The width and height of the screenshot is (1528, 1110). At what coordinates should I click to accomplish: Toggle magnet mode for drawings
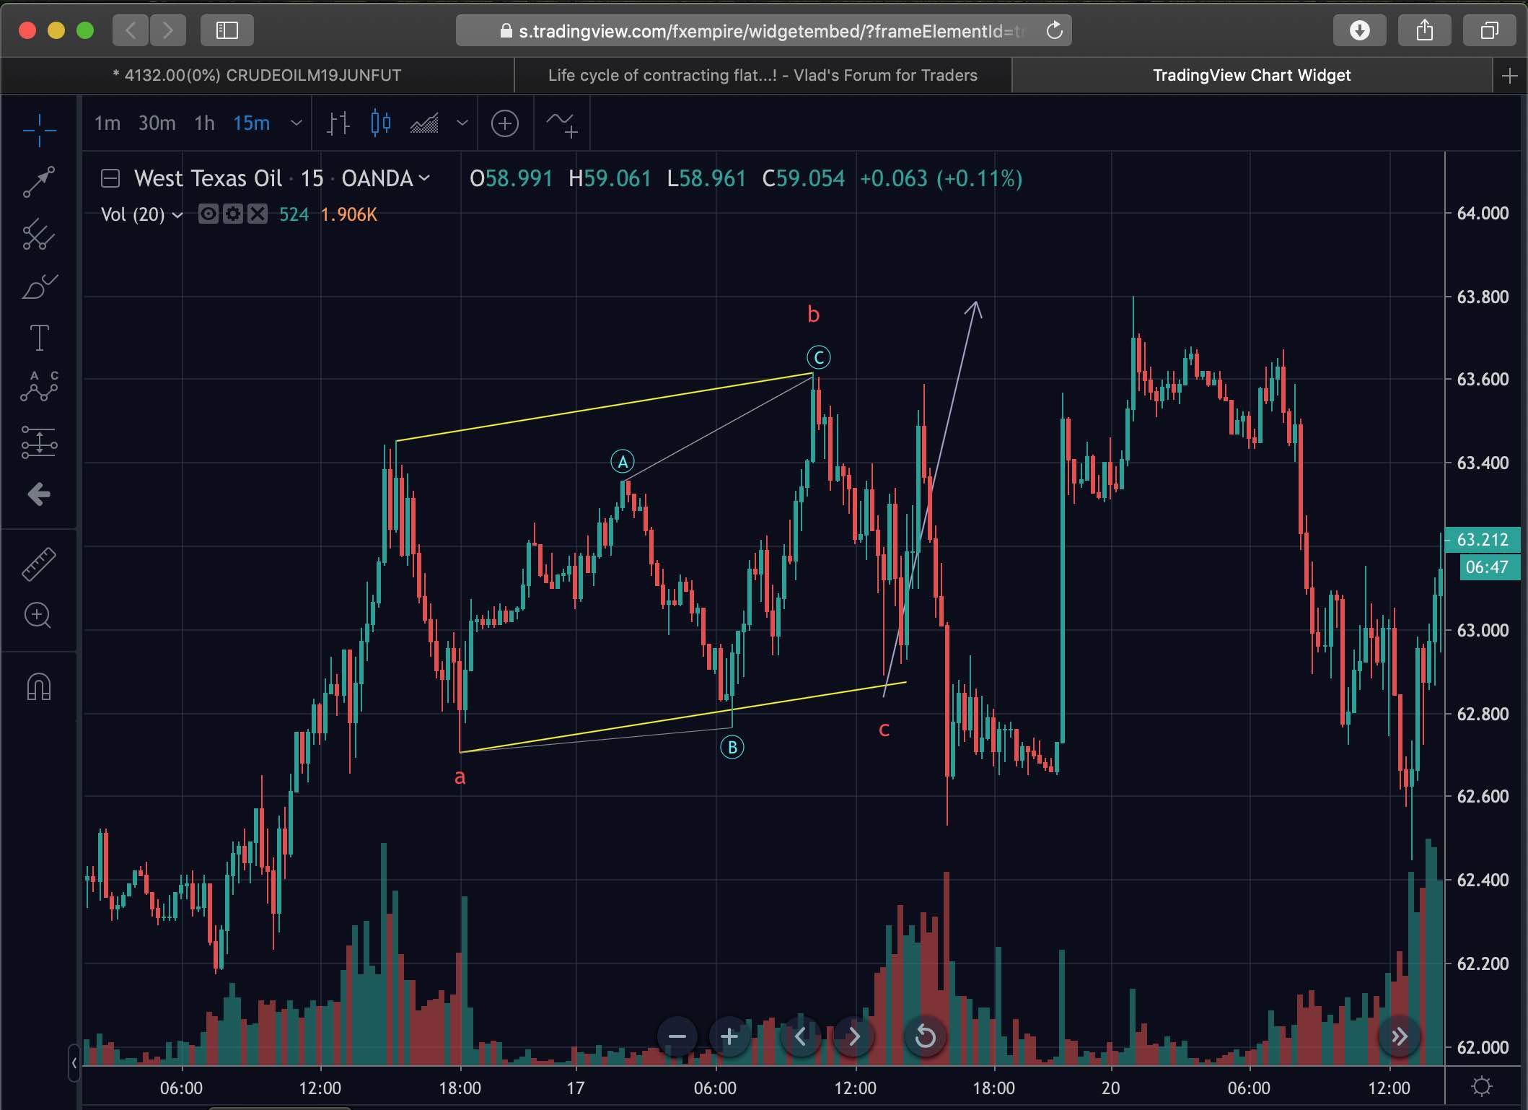(x=38, y=687)
